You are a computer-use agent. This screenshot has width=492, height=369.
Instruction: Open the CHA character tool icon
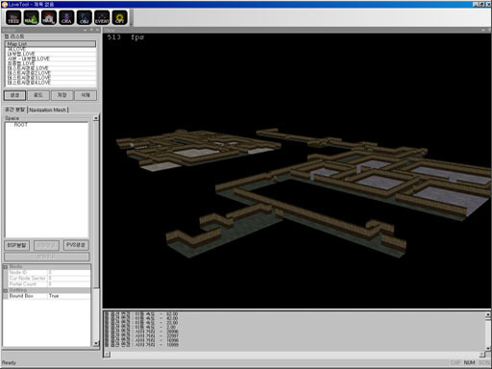(x=66, y=17)
